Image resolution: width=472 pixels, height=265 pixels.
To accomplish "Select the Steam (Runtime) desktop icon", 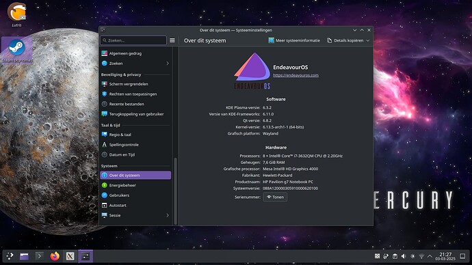I will (17, 51).
